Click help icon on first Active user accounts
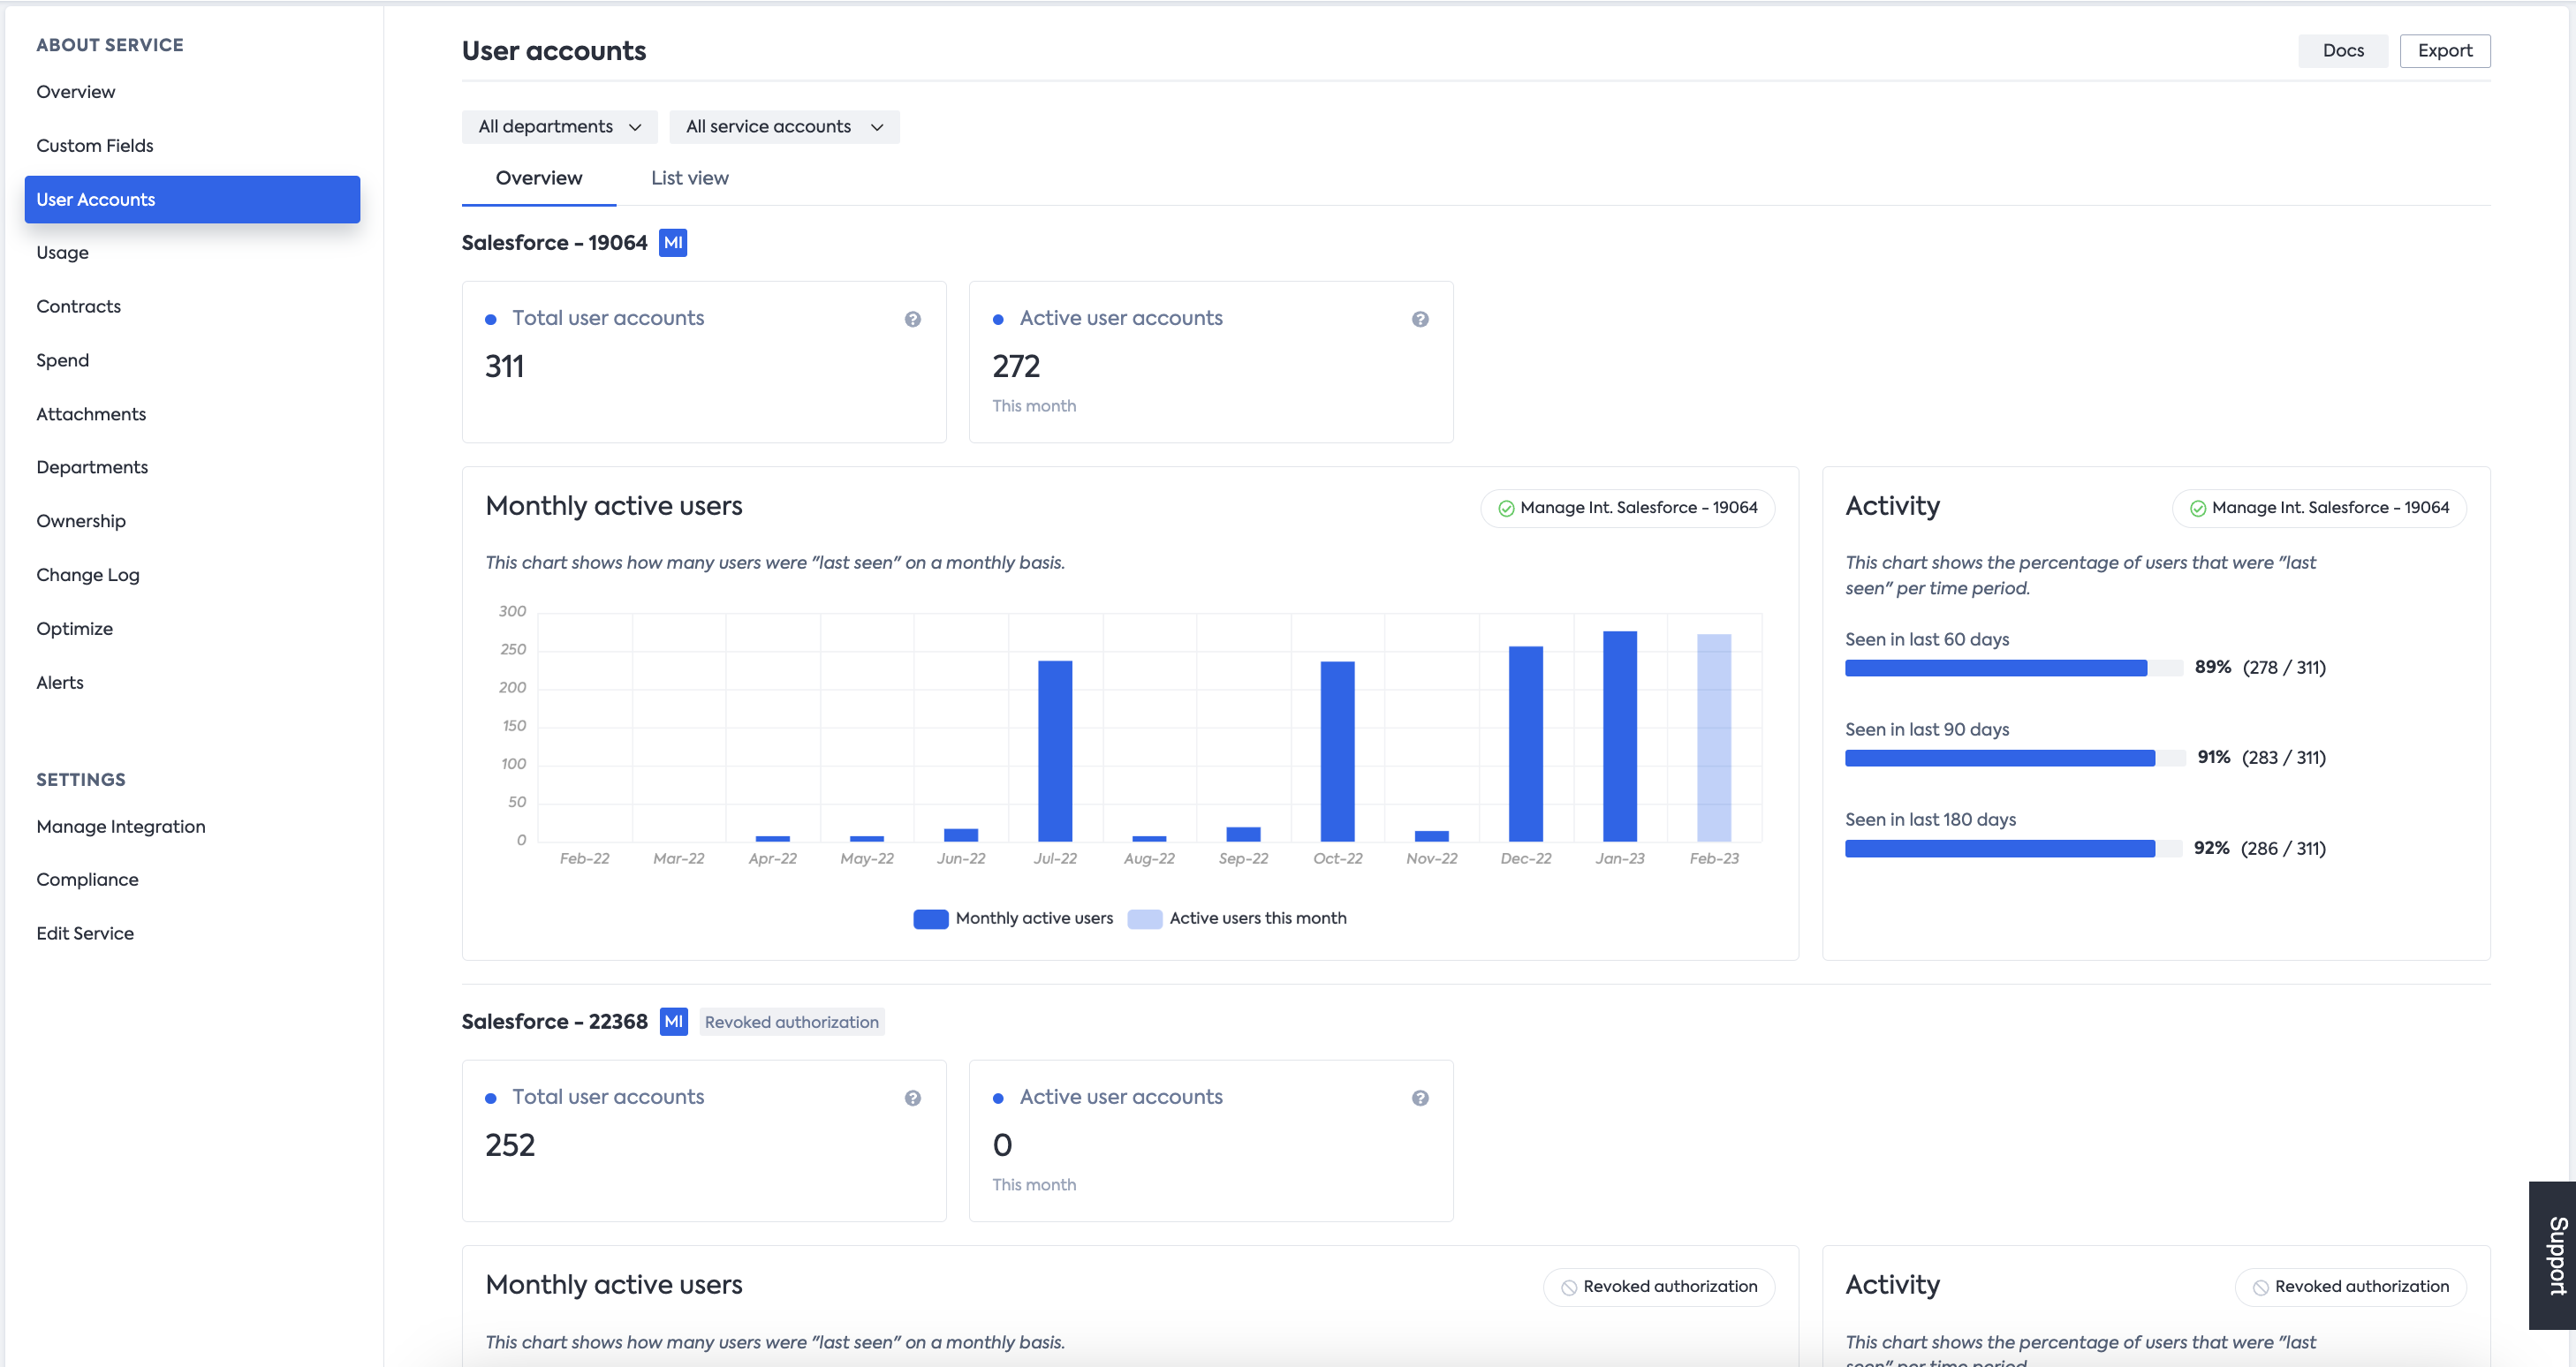The height and width of the screenshot is (1367, 2576). (1419, 320)
